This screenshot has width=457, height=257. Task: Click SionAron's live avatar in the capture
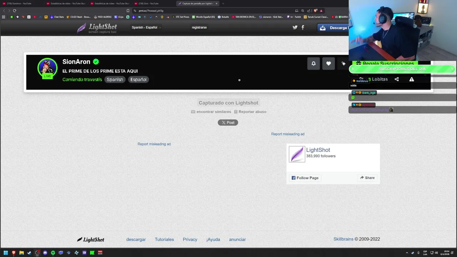pos(47,68)
